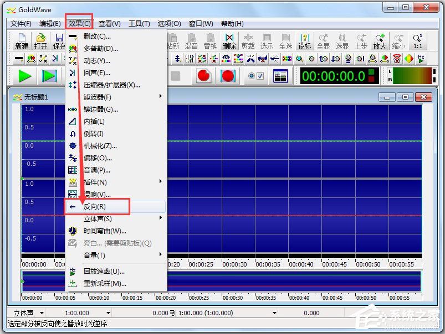The width and height of the screenshot is (445, 334).
Task: Create a new file with 新建 button
Action: [22, 41]
